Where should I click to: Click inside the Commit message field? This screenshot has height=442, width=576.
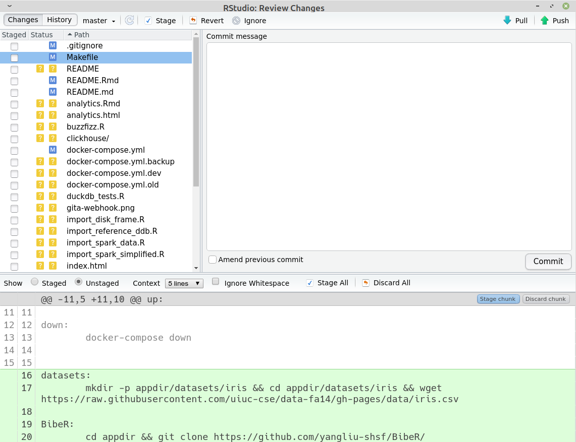pos(389,146)
